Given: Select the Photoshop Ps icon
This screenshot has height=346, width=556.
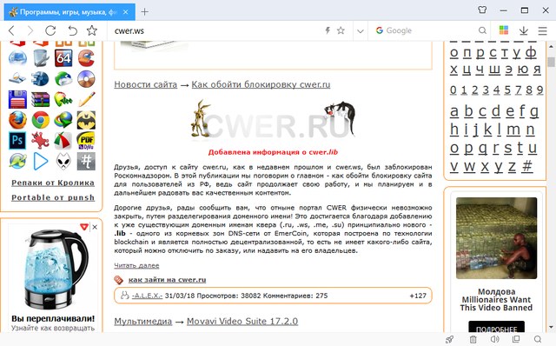Looking at the screenshot, I should (17, 141).
